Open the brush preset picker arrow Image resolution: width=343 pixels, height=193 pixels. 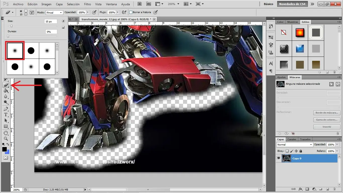pos(26,12)
